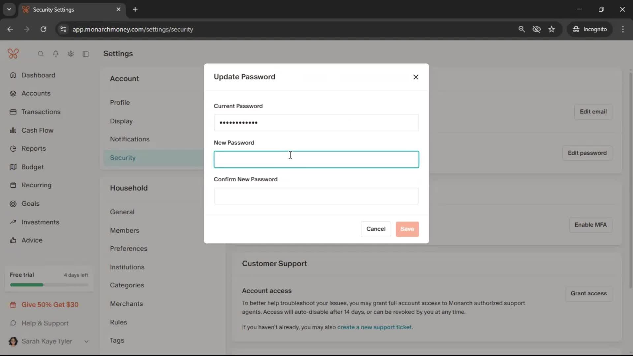Click the free trial progress bar

(x=49, y=285)
